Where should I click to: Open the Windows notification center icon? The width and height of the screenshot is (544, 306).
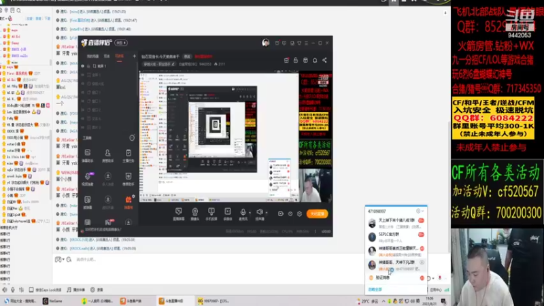click(443, 301)
